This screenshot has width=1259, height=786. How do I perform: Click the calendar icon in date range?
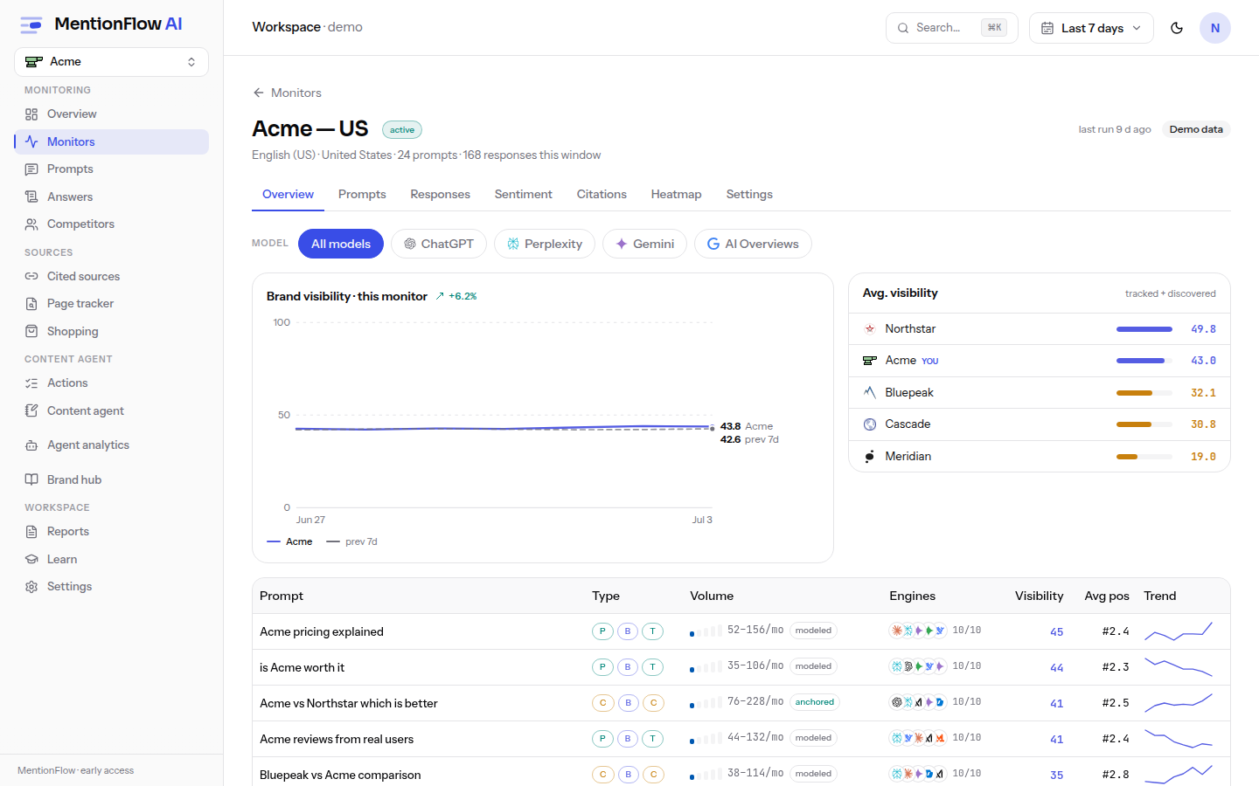pos(1047,28)
